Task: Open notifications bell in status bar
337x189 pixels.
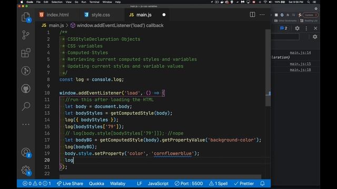Action: click(262, 183)
